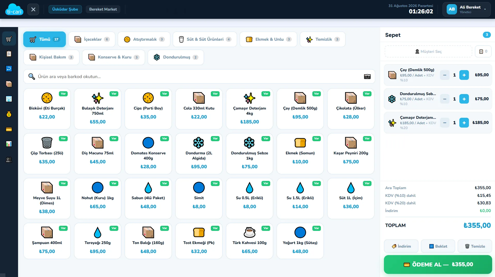Select the Dondurulmuş category tab
The image size is (495, 277).
tap(176, 57)
